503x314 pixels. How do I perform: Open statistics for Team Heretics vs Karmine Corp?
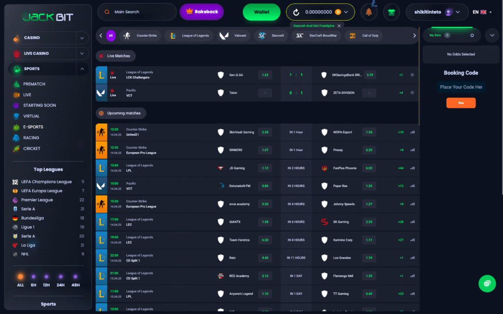(412, 239)
